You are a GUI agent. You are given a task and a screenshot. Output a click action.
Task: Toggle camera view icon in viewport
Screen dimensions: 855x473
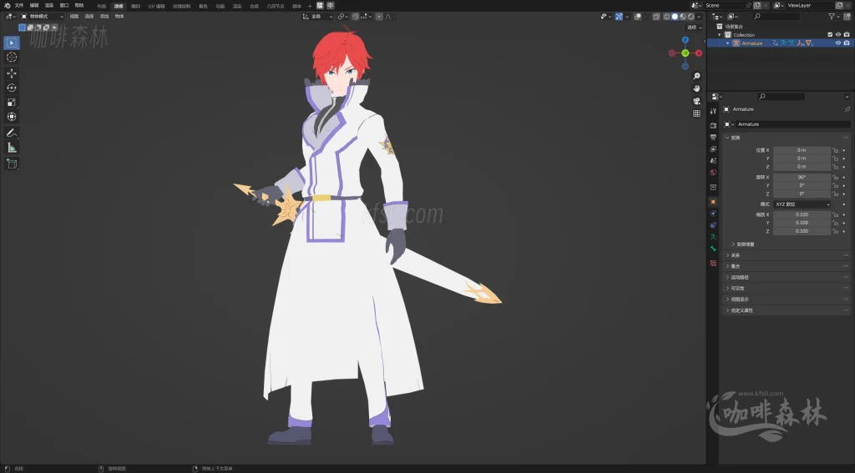click(696, 101)
